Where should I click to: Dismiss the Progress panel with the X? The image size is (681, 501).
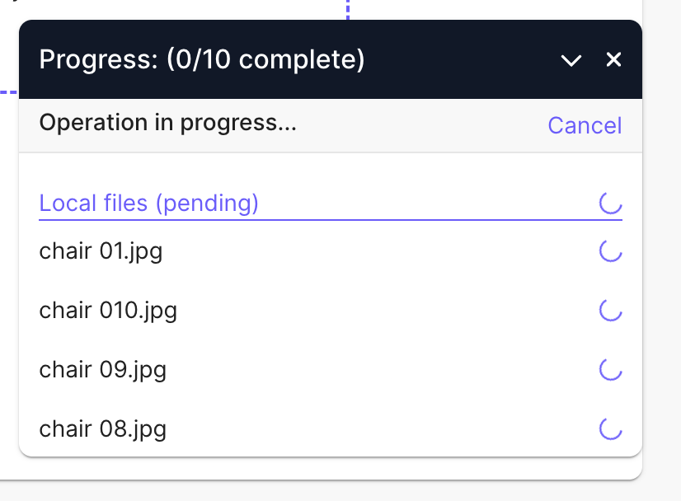tap(613, 59)
